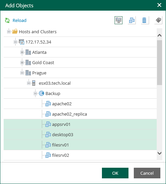
Task: Switch to VMs and Templates view icon
Action: tap(132, 20)
